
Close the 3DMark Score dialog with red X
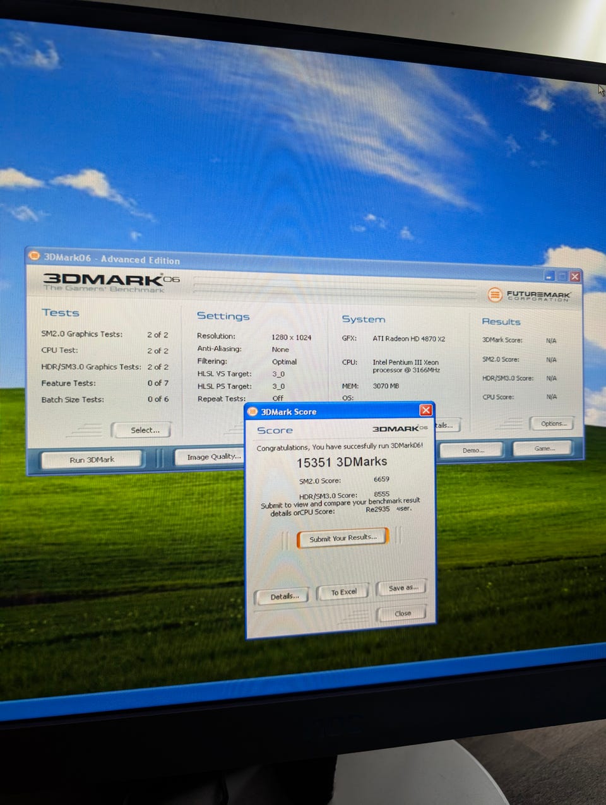point(426,410)
